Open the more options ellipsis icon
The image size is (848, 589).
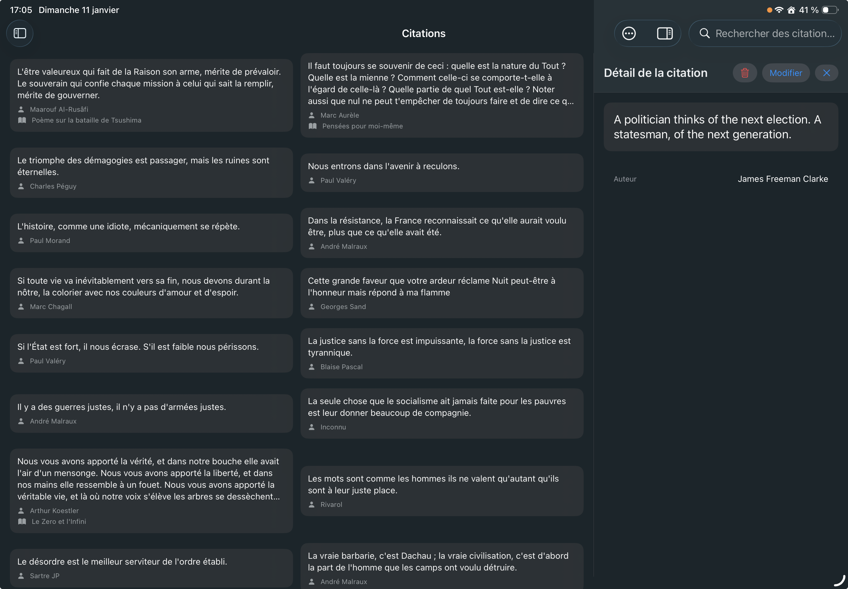(629, 33)
